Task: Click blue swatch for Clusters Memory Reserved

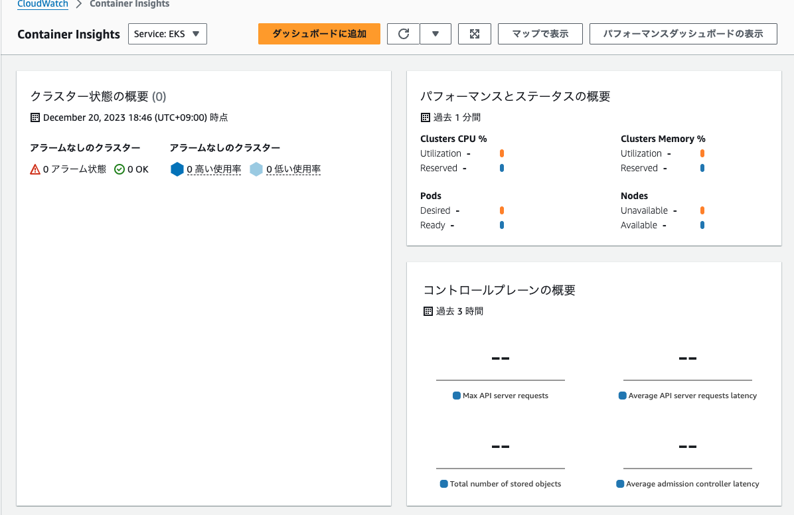Action: click(702, 168)
